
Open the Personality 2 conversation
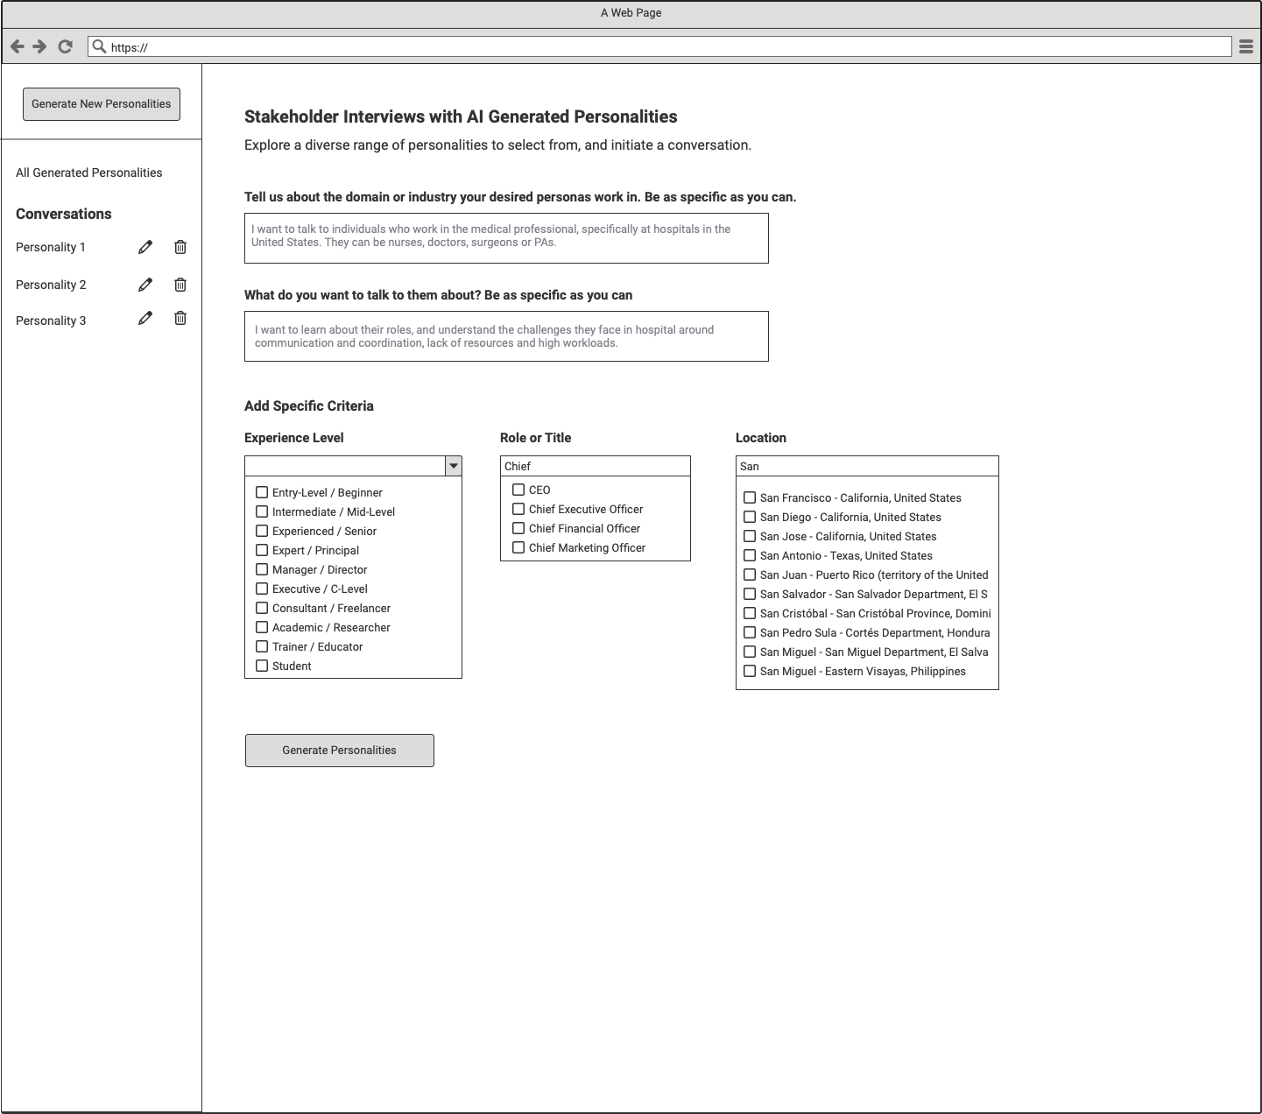(51, 285)
